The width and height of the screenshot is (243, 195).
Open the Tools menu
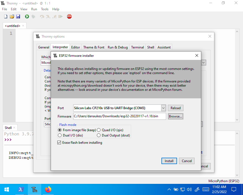45,9
